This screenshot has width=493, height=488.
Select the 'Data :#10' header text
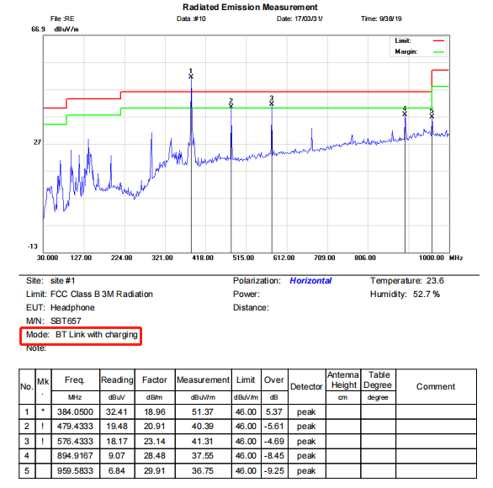191,19
